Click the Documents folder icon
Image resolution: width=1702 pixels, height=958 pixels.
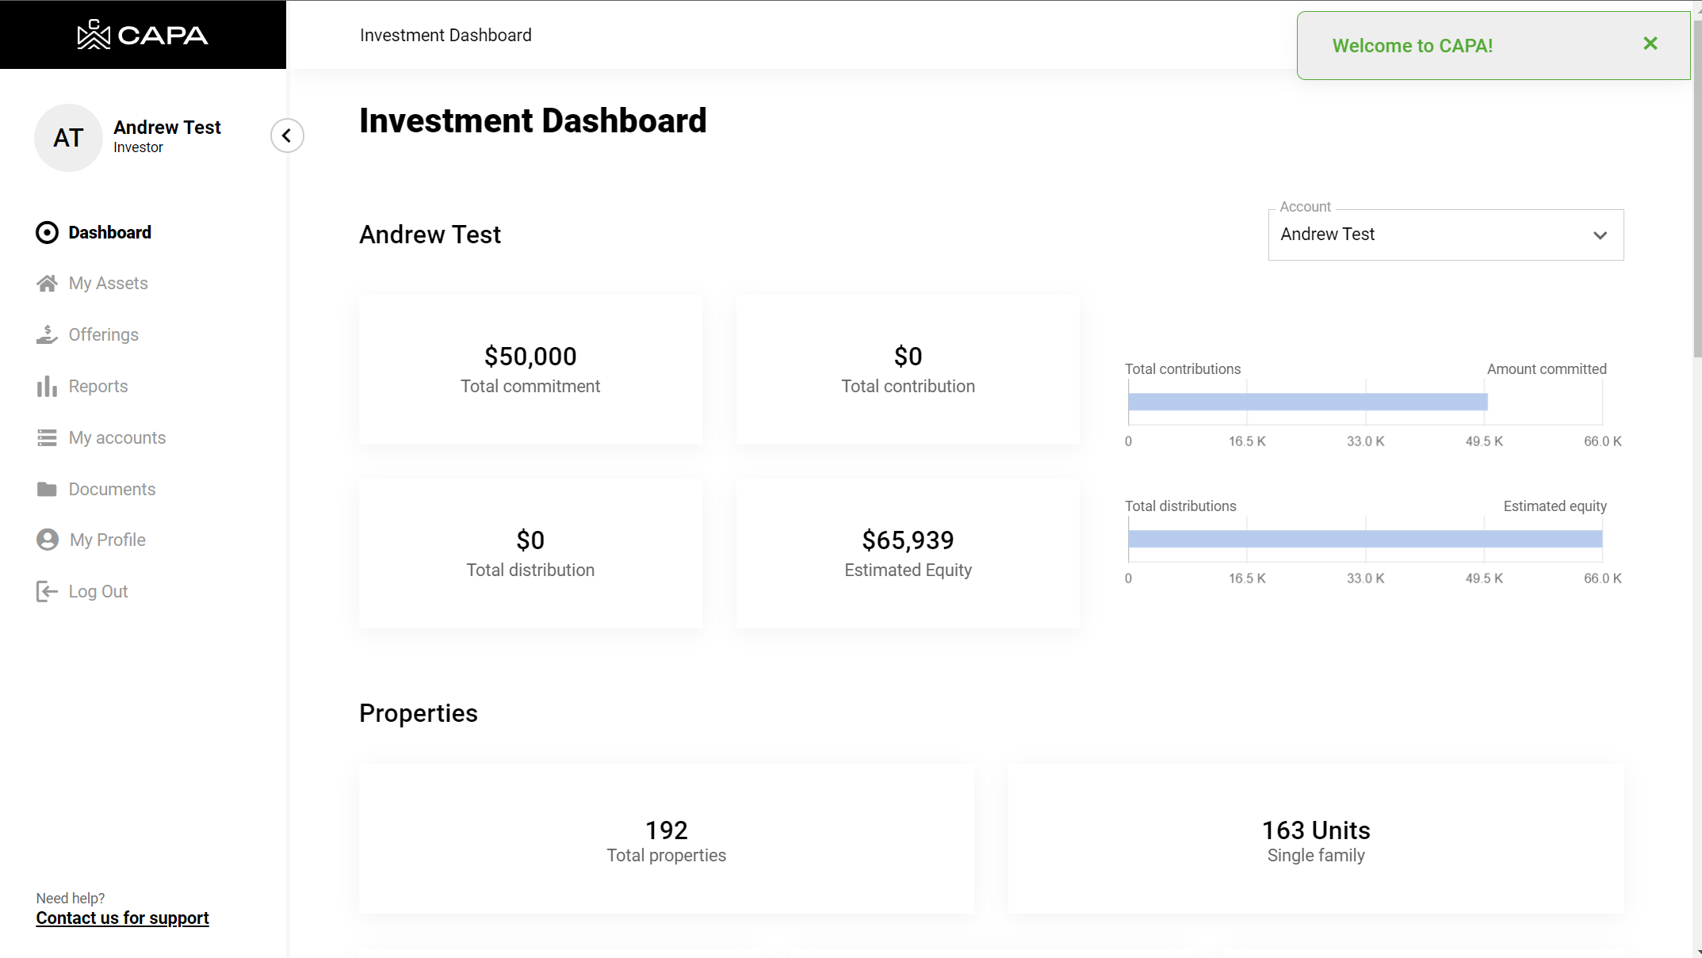tap(47, 490)
